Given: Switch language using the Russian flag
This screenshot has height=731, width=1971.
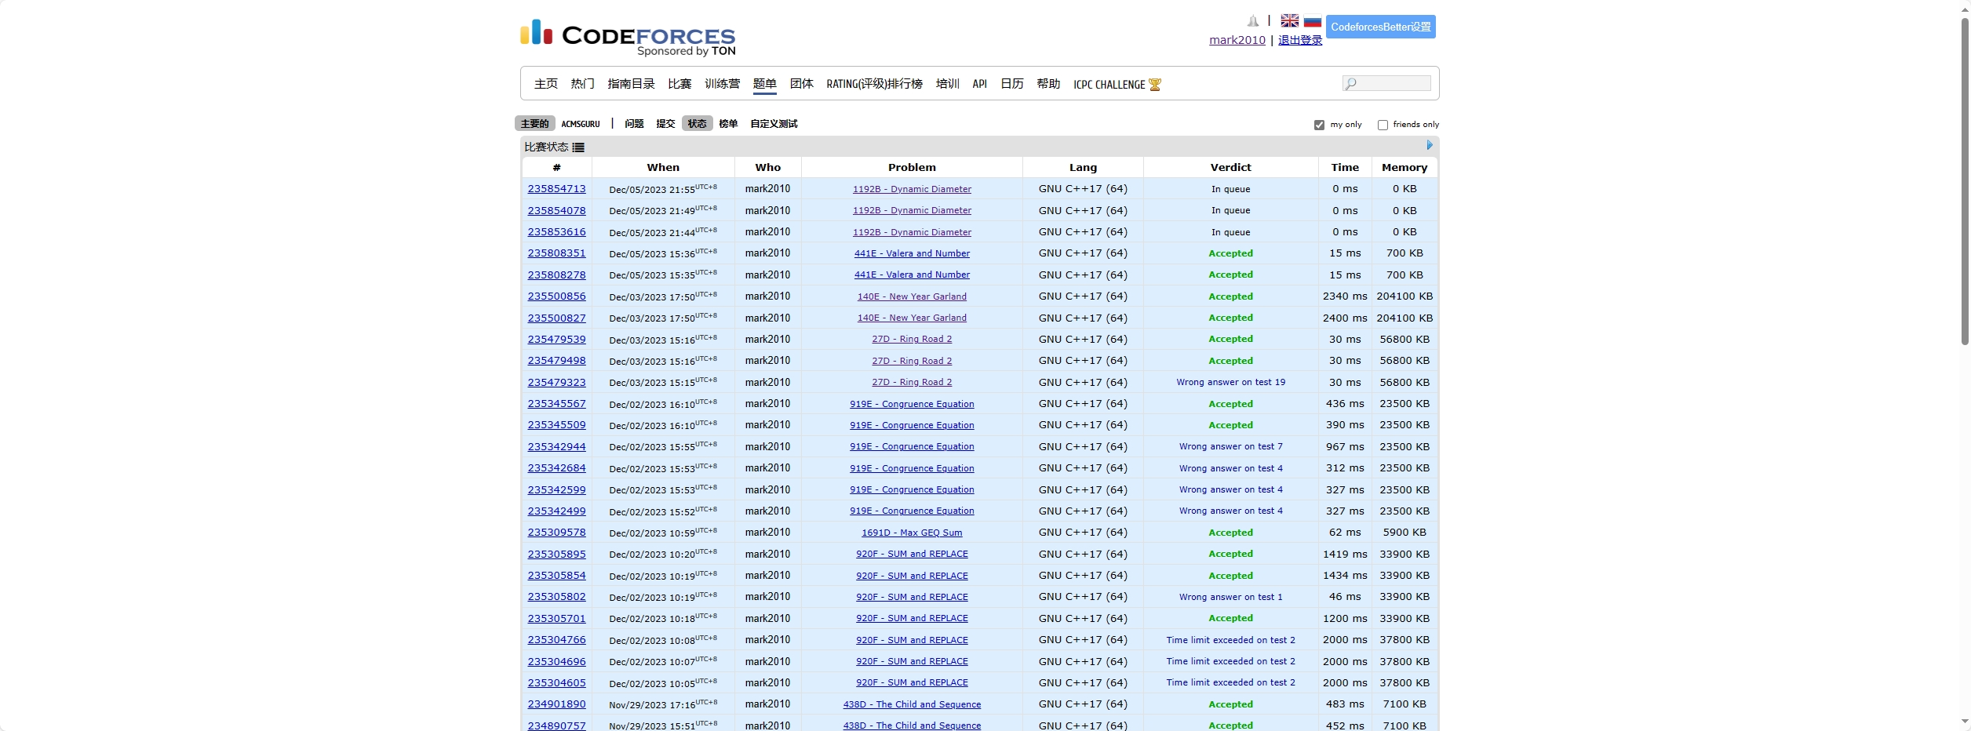Looking at the screenshot, I should click(1312, 21).
